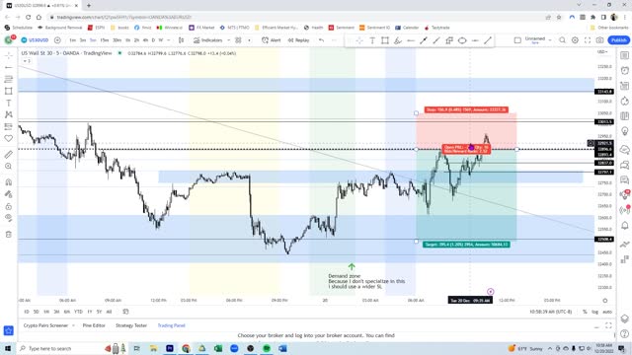Open the Unnamed layout dropdown
This screenshot has height=355, width=632.
coord(538,40)
